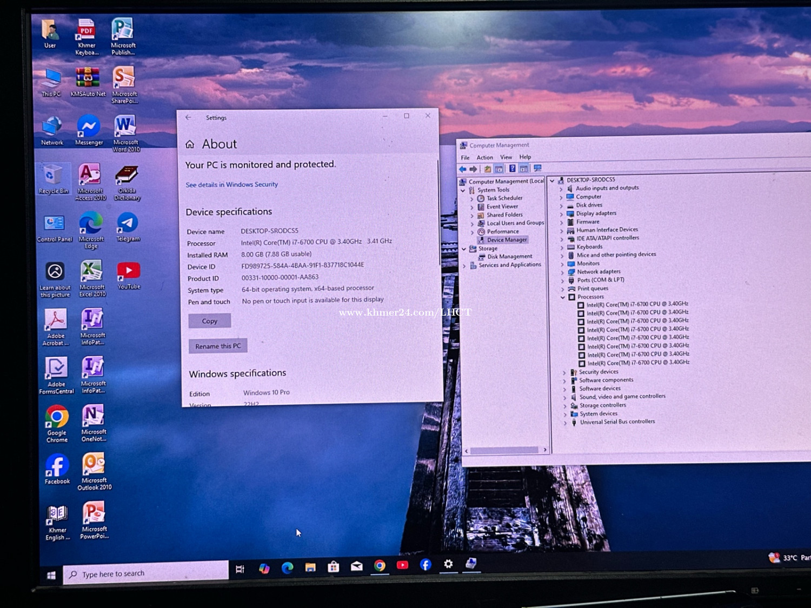Click the Settings gear on the taskbar

[x=448, y=564]
